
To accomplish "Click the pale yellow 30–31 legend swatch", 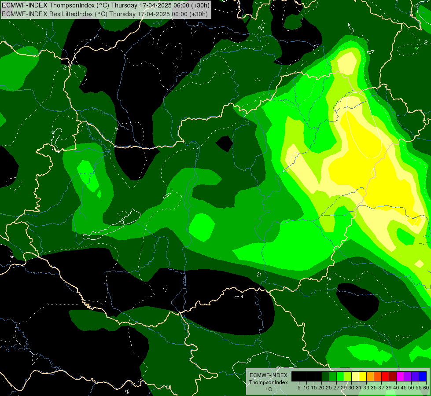I will tap(355, 376).
